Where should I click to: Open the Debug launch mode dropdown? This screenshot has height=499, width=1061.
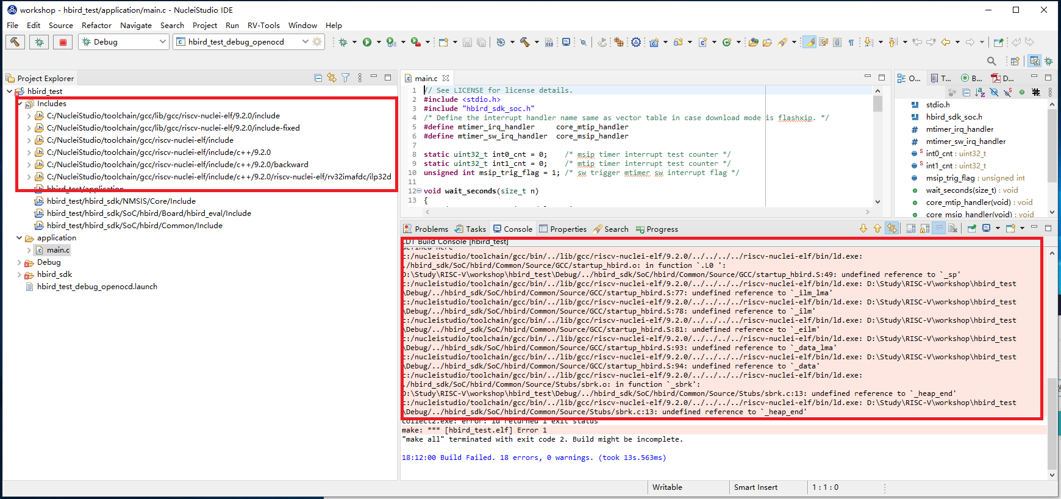click(163, 41)
